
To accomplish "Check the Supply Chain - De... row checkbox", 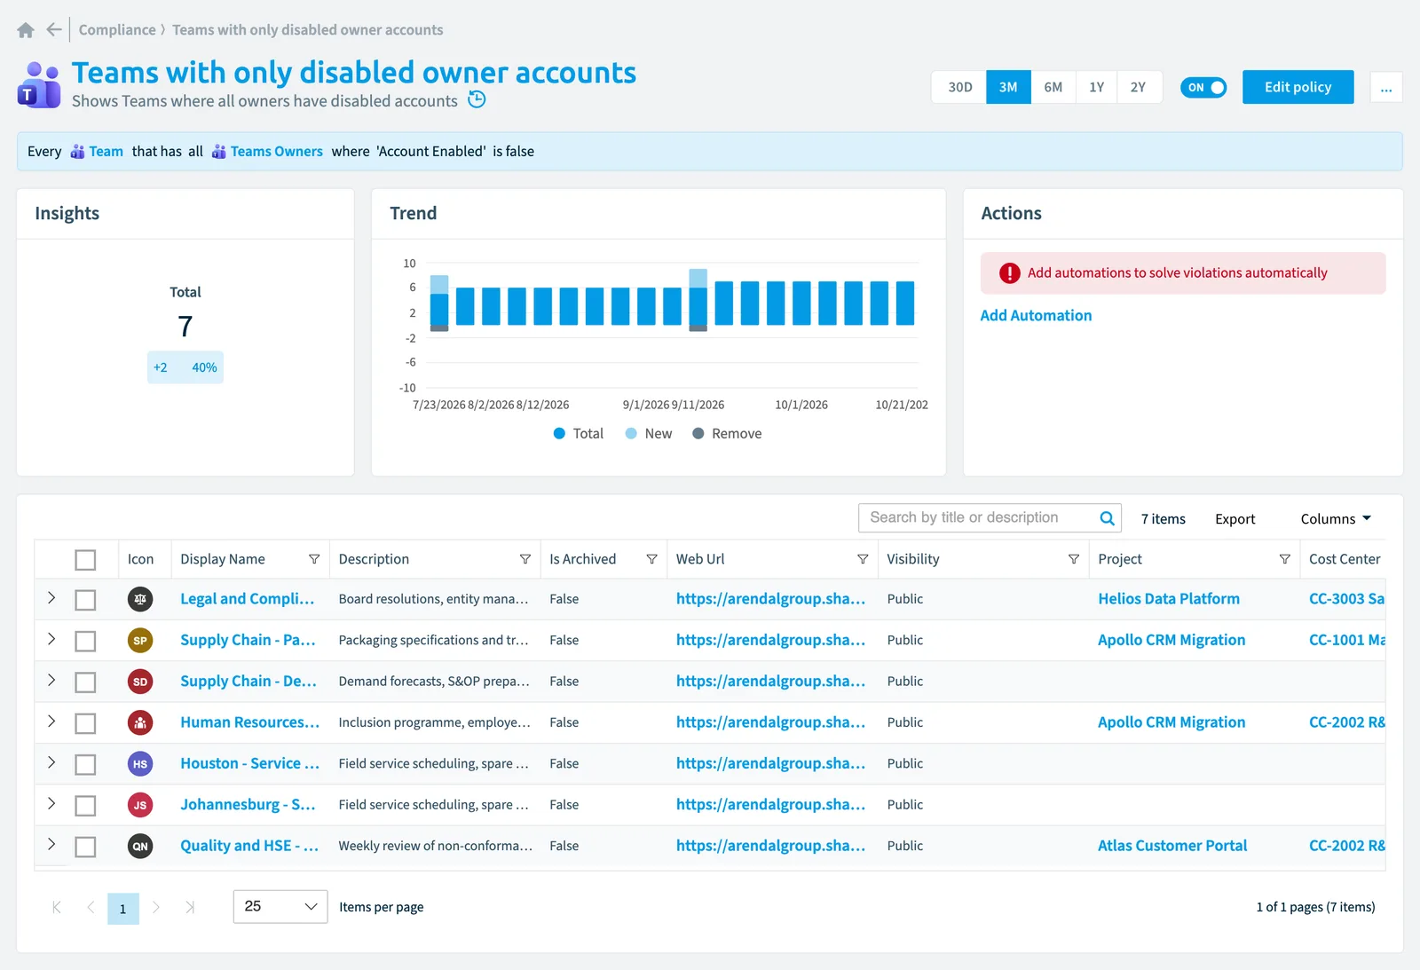I will click(x=85, y=682).
